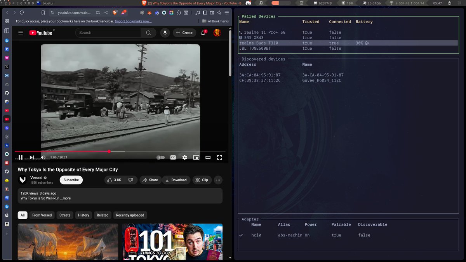The image size is (466, 262).
Task: Open the browser main menu
Action: pyautogui.click(x=227, y=12)
